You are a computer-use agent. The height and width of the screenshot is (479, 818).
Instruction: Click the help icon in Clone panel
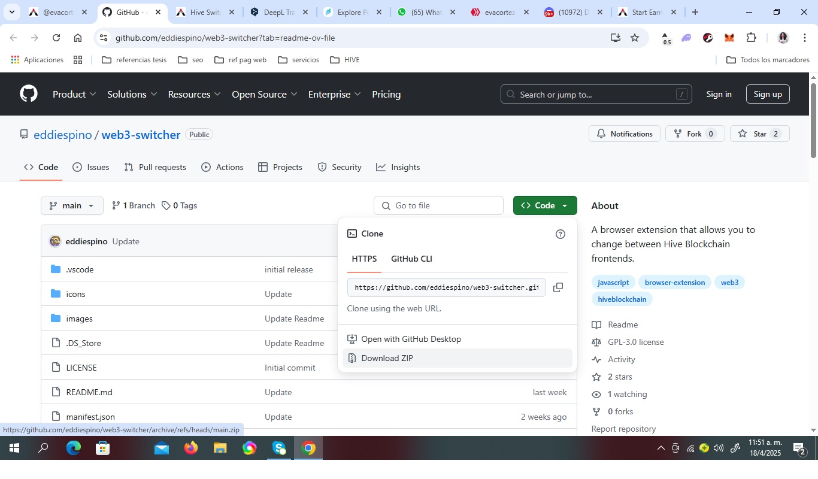[561, 234]
